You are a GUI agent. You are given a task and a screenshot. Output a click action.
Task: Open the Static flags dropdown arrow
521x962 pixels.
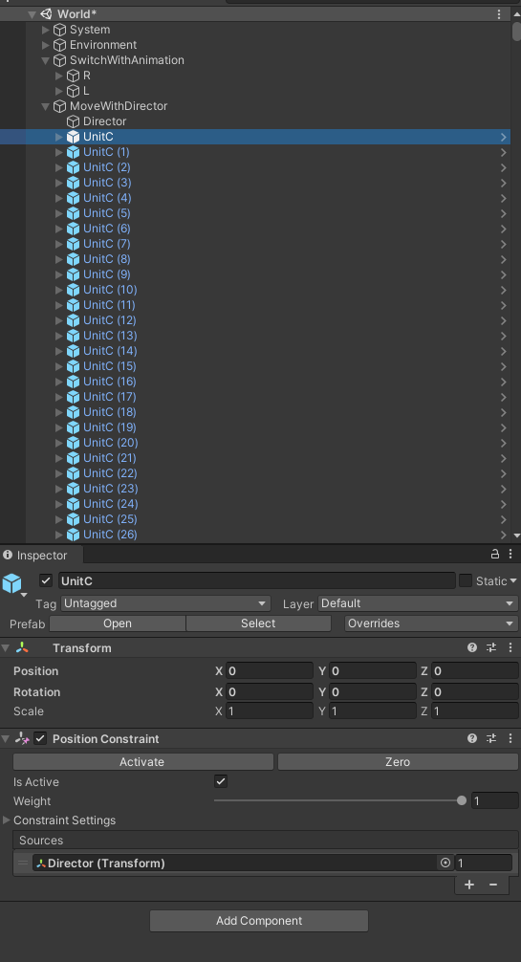(x=513, y=580)
